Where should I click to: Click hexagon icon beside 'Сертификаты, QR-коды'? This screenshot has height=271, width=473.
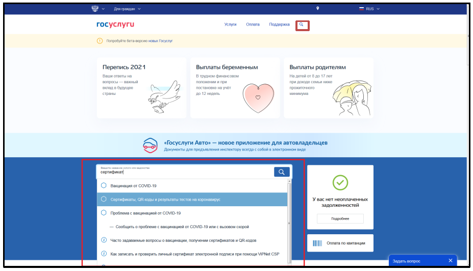point(104,199)
